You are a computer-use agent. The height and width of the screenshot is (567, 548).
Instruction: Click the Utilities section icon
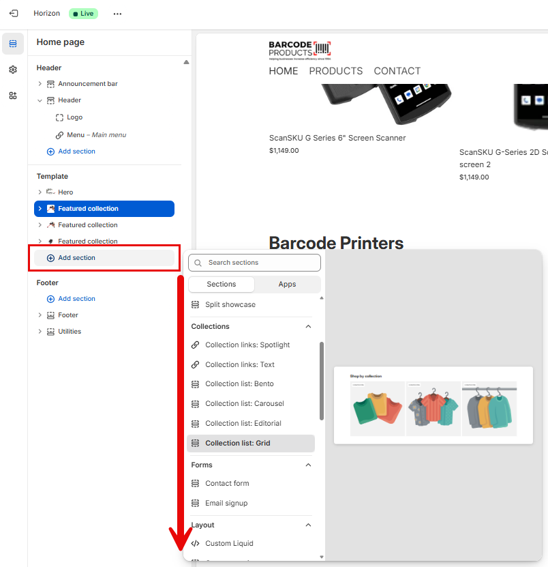point(50,332)
